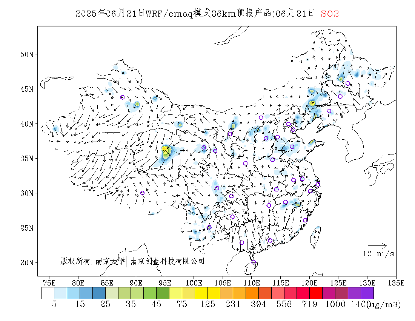
Task: Click the (ug/m3) unit label
Action: pyautogui.click(x=384, y=305)
